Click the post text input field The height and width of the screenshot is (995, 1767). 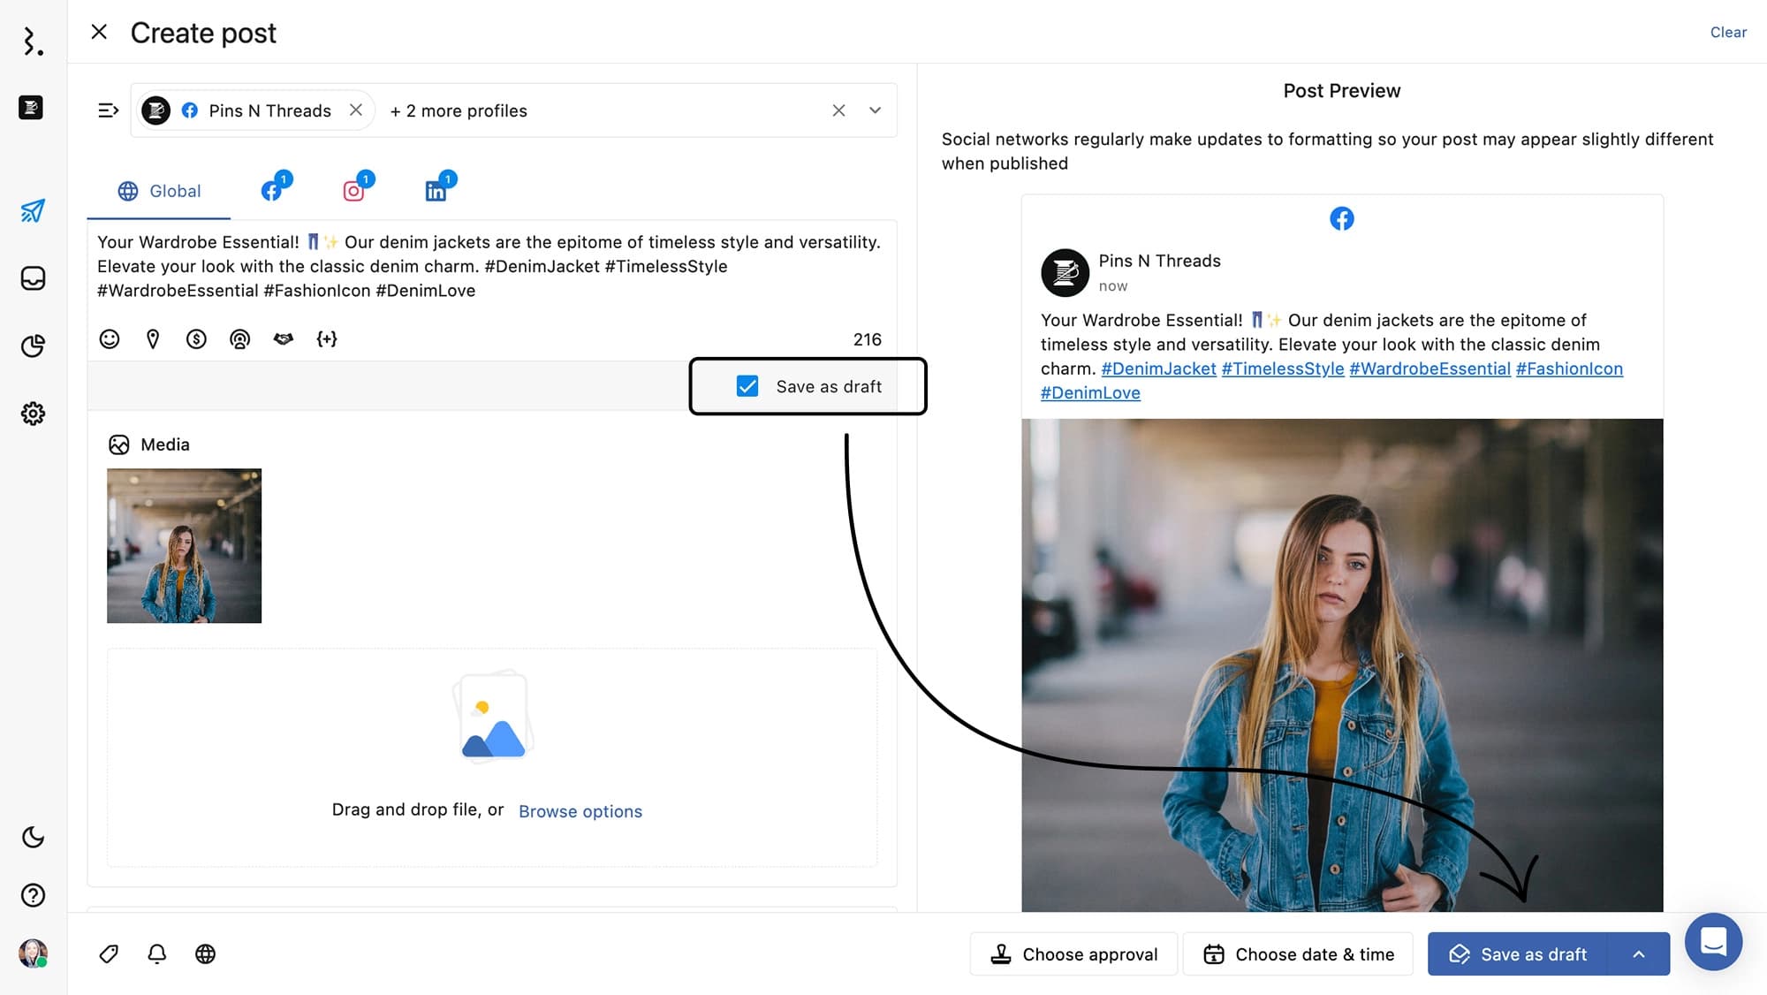[490, 266]
